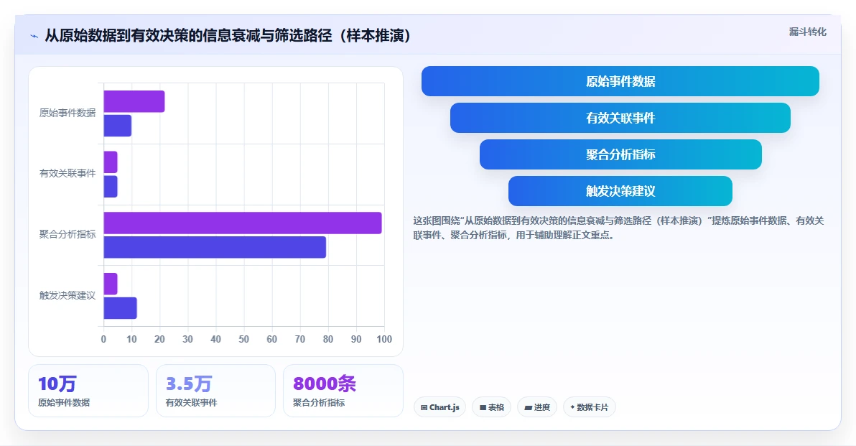Click the purple bar for 触发决策建议
The image size is (856, 446).
click(x=111, y=284)
